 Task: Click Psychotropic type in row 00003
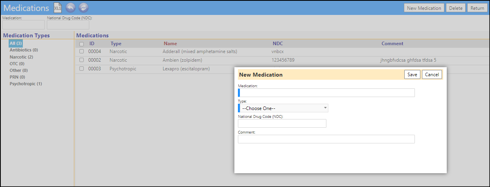tap(123, 69)
